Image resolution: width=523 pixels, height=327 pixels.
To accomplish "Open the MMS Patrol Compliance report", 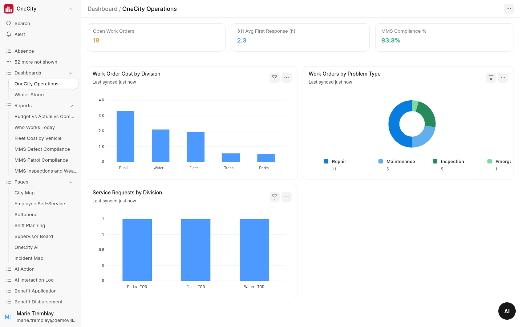I will point(43,160).
